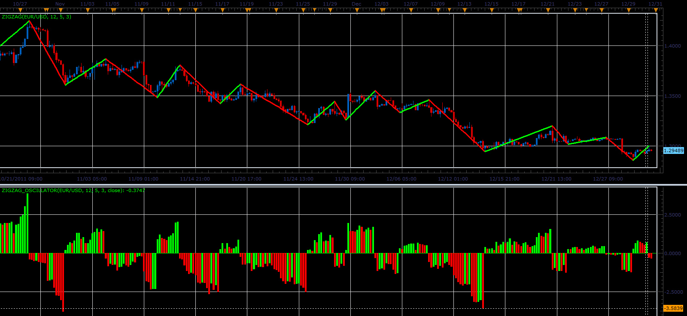This screenshot has height=316, width=687.
Task: Select the orange triangle marker below 11/09
Action: click(141, 11)
